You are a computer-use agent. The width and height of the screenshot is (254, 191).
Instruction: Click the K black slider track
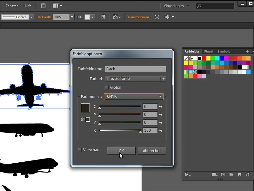(120, 130)
